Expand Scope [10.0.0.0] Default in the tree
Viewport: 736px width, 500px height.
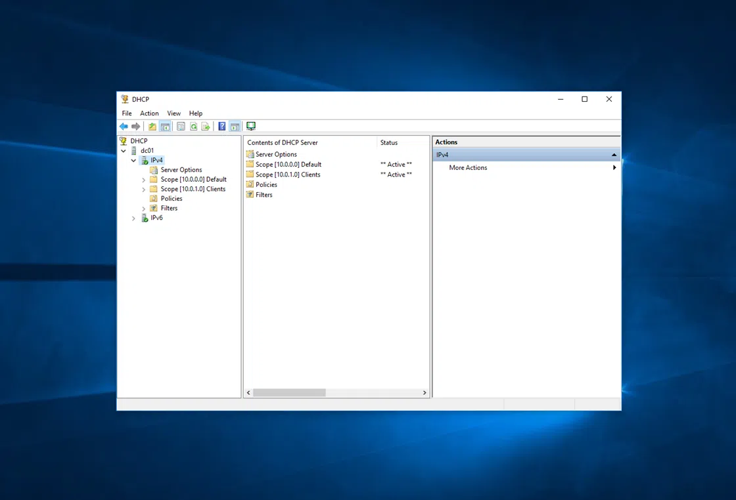click(143, 179)
